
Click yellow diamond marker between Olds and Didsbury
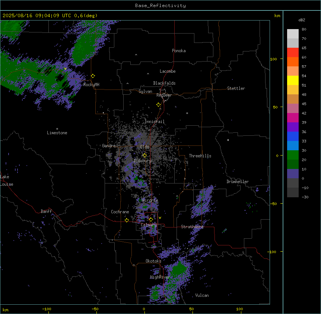(144, 156)
